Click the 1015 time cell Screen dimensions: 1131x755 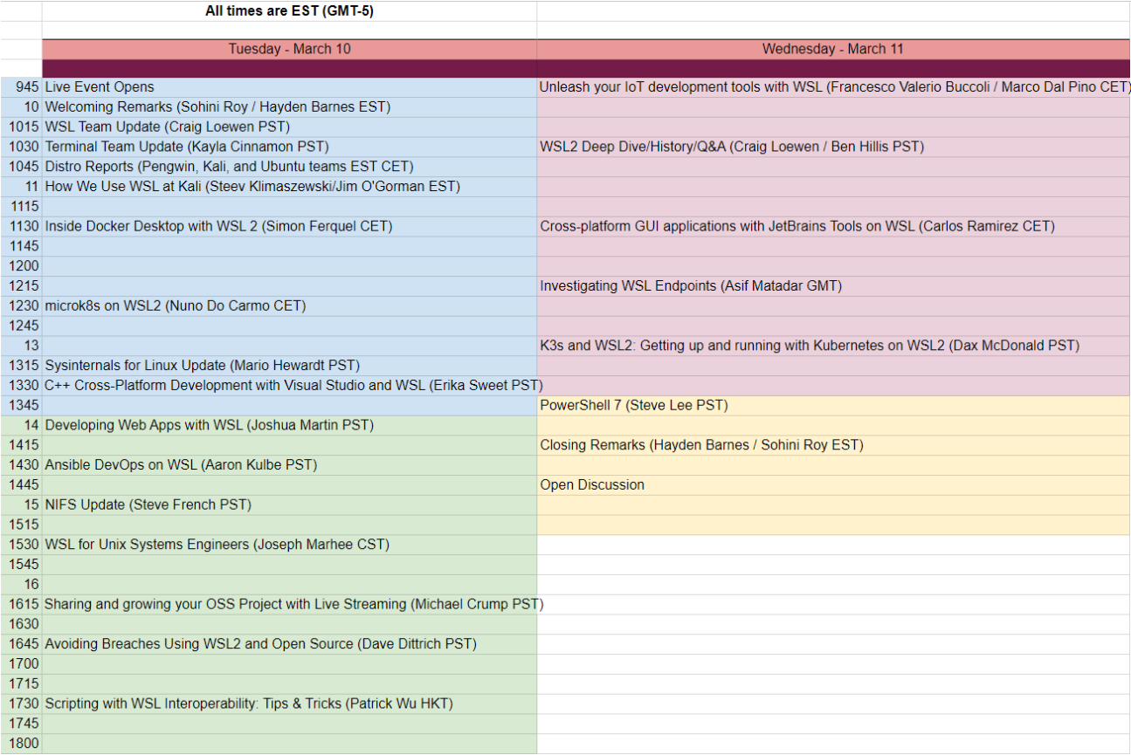21,127
